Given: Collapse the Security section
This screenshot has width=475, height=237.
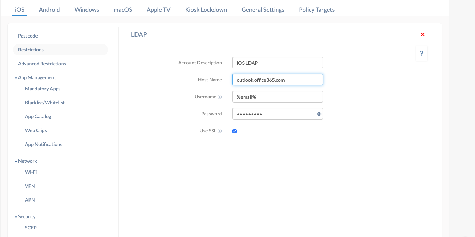Looking at the screenshot, I should [16, 217].
